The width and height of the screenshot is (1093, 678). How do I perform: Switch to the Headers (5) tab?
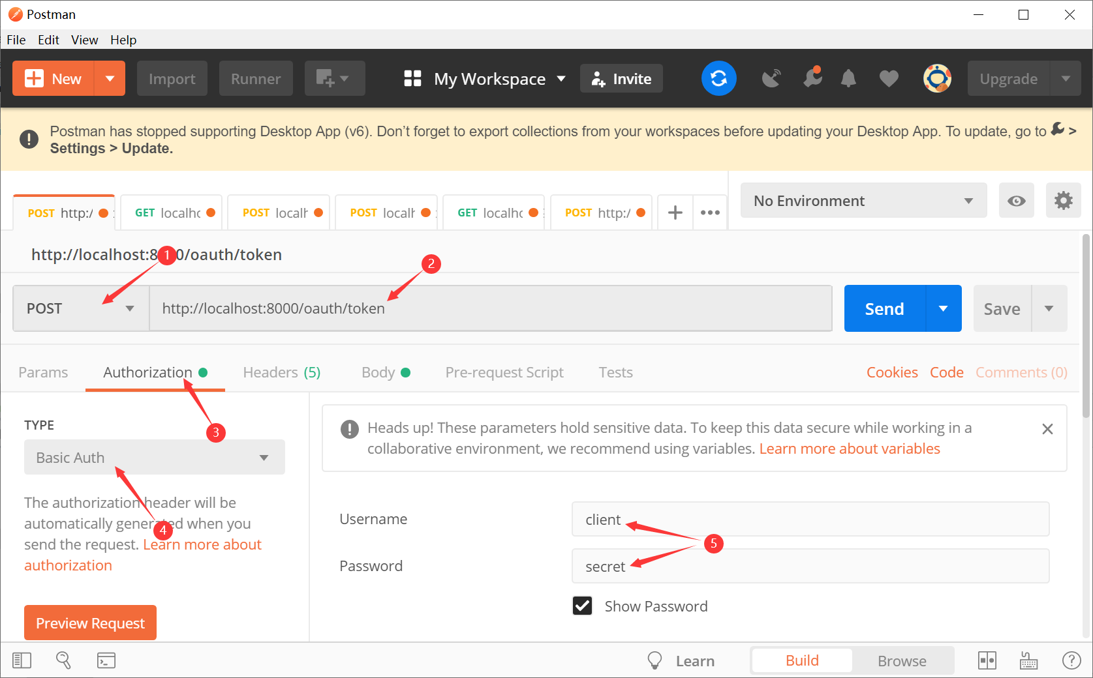click(282, 372)
